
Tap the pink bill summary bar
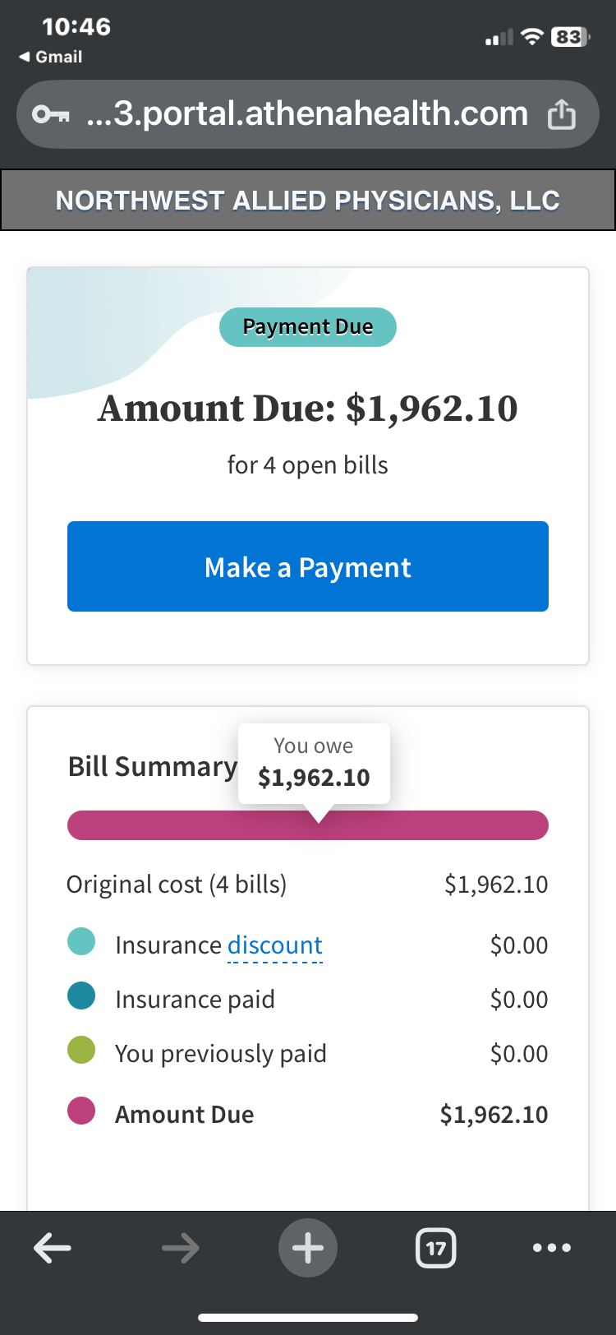[x=308, y=825]
